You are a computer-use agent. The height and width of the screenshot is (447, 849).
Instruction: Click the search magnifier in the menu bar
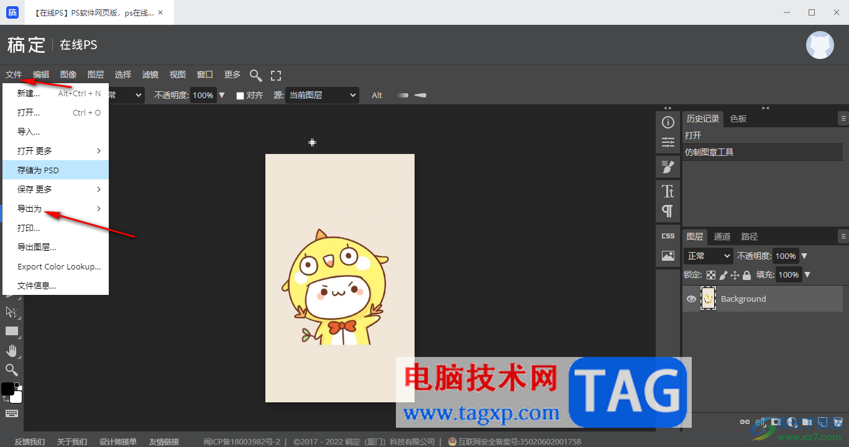point(255,75)
